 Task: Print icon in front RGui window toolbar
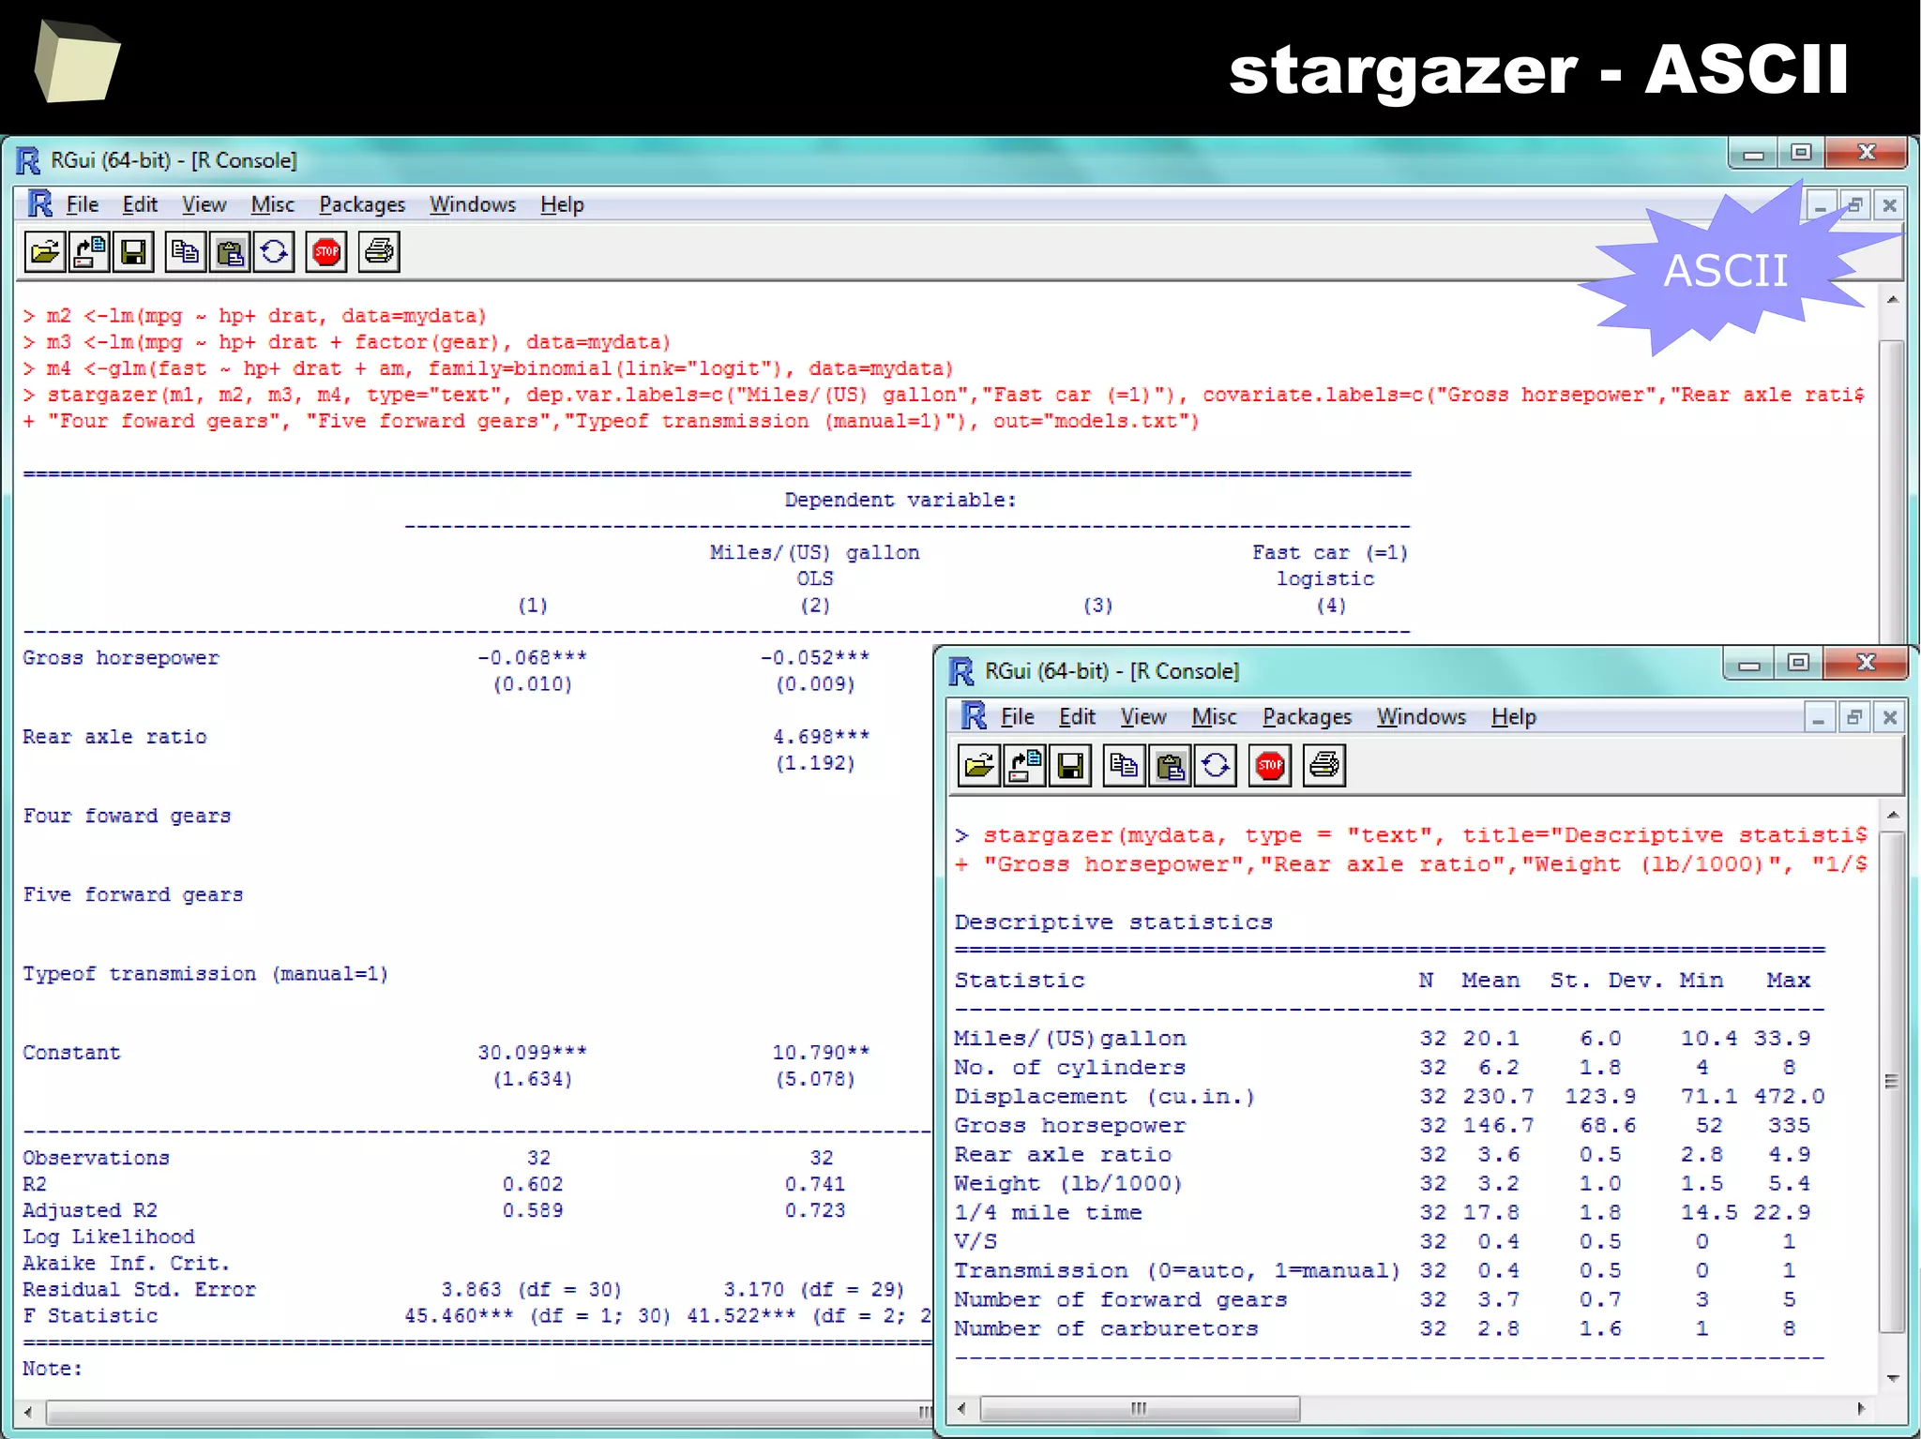pyautogui.click(x=1324, y=766)
